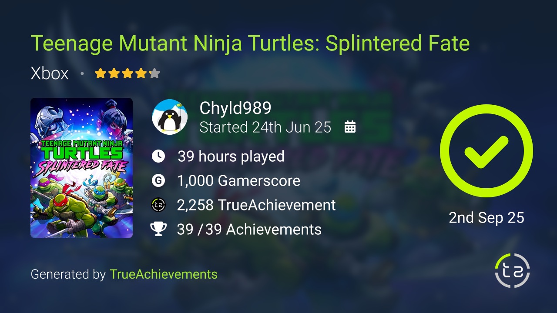
Task: Click the Chyld989 gamertag
Action: [x=235, y=108]
